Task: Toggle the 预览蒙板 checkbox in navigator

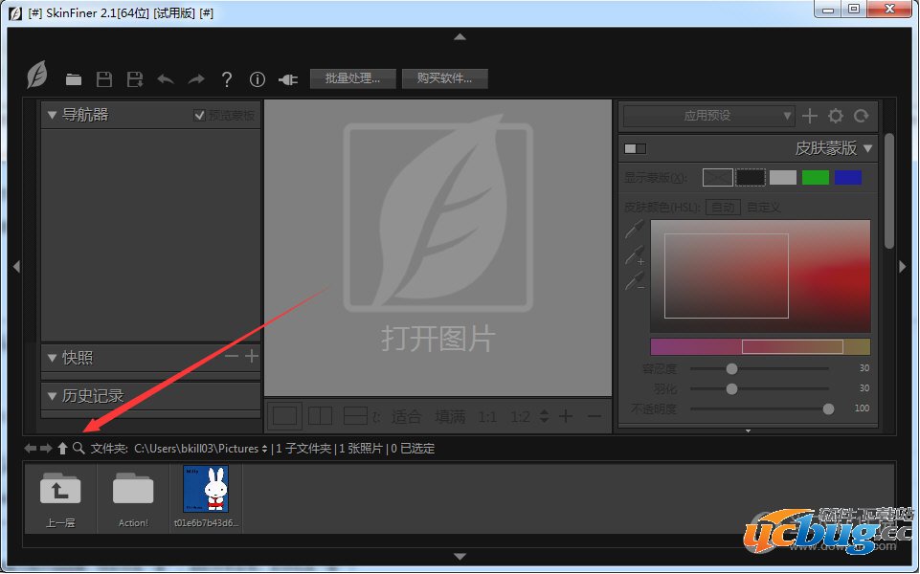Action: [199, 115]
